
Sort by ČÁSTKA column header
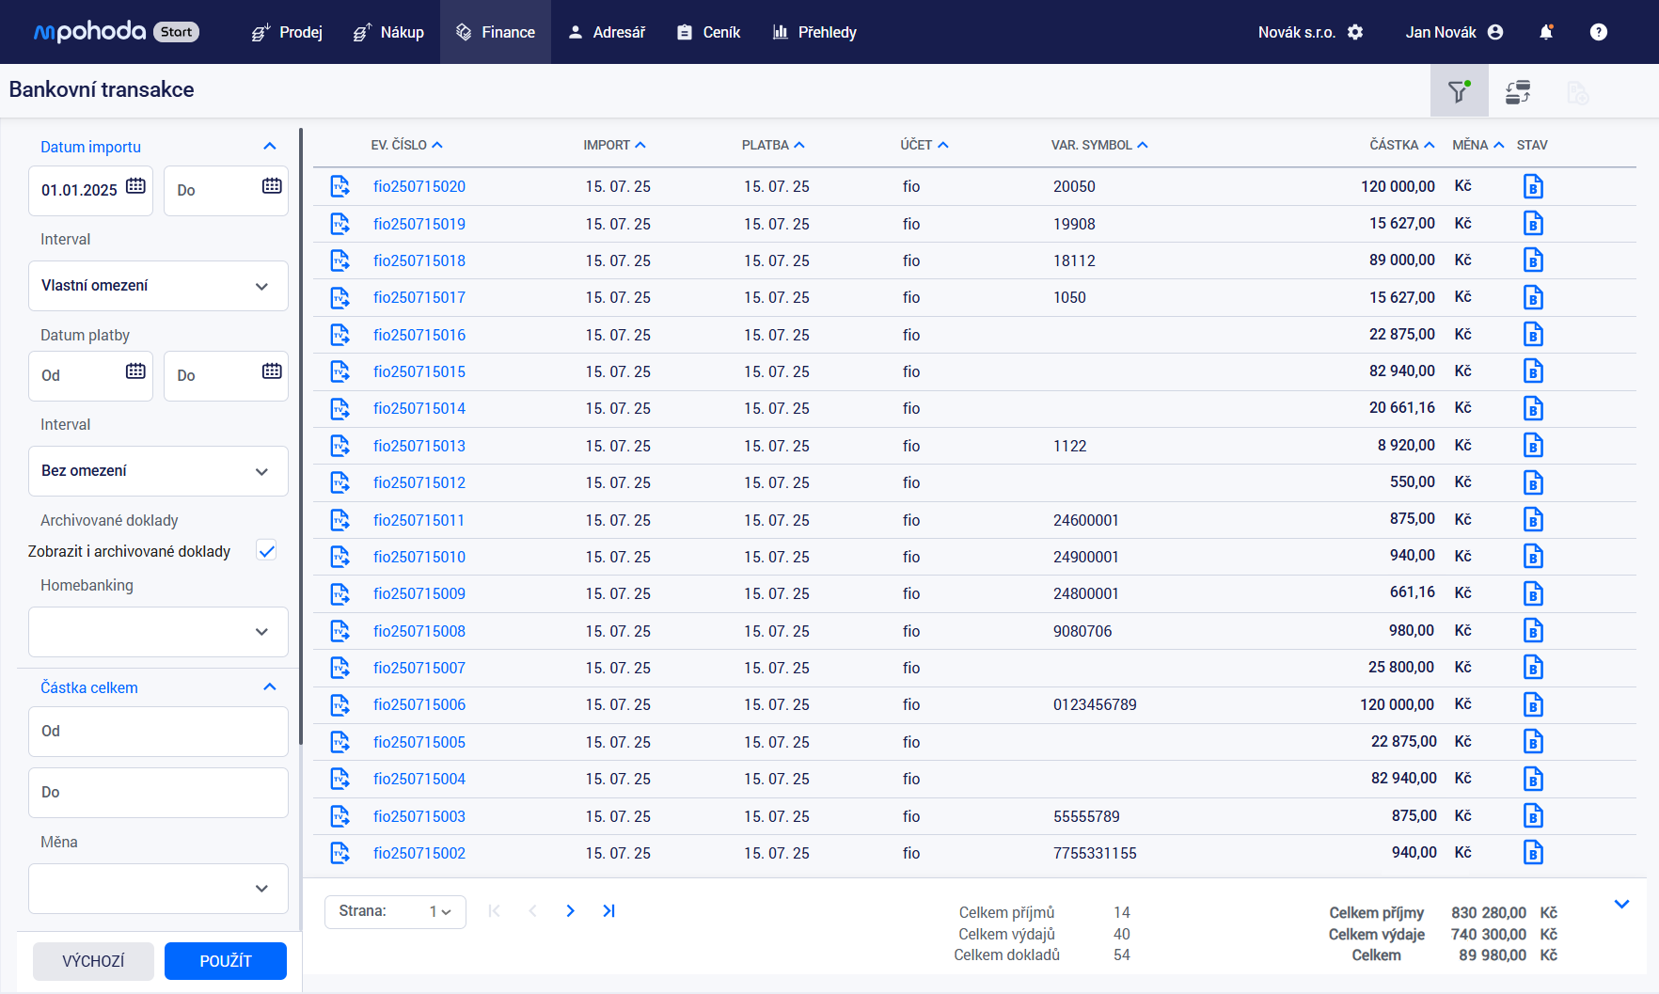click(x=1402, y=145)
